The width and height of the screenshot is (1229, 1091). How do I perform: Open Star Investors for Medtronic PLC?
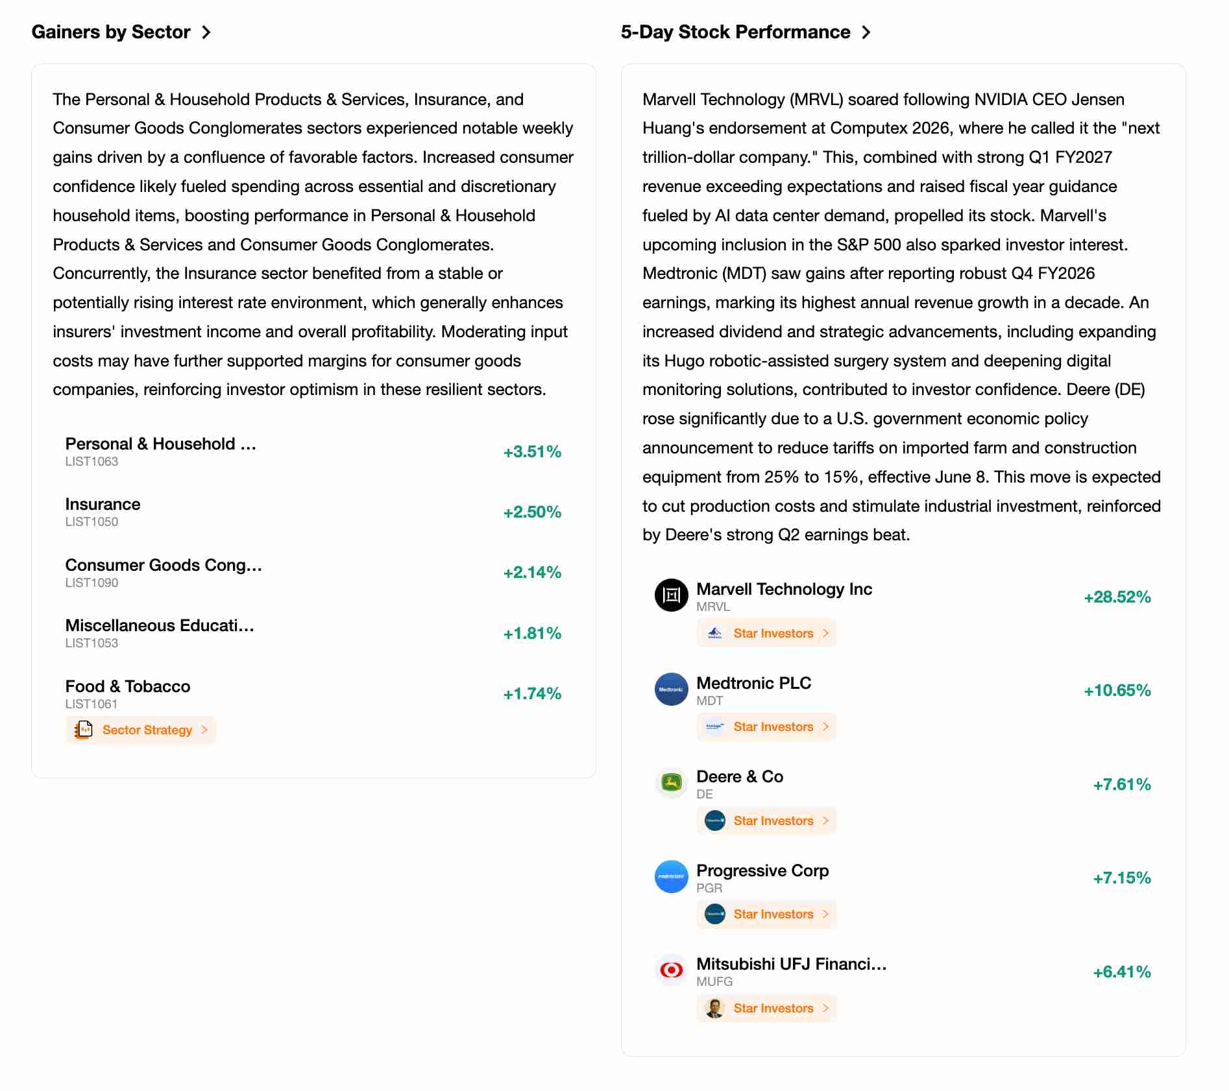pos(766,727)
